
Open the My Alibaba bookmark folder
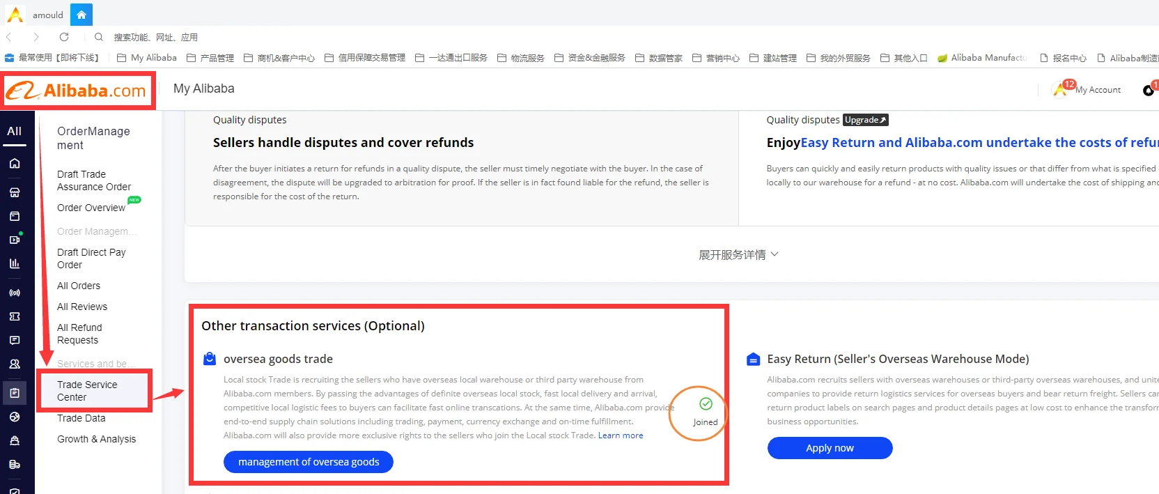tap(147, 58)
